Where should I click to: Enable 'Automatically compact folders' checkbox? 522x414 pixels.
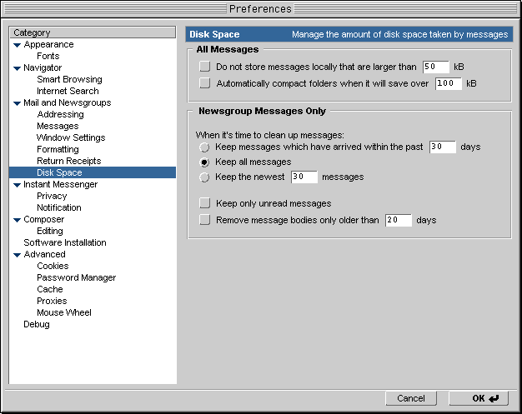click(x=204, y=82)
